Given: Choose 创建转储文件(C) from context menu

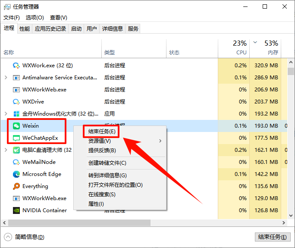Looking at the screenshot, I should click(107, 163).
